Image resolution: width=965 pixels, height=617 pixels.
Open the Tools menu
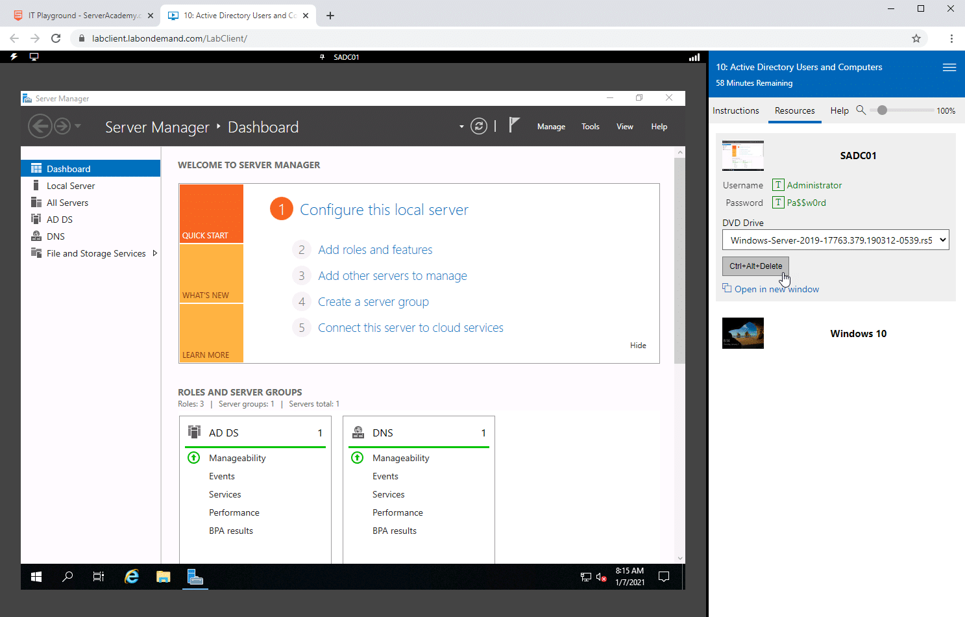coord(590,127)
